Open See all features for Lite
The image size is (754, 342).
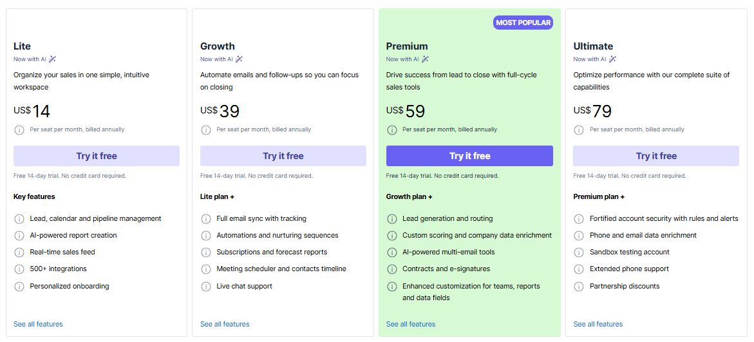(38, 324)
